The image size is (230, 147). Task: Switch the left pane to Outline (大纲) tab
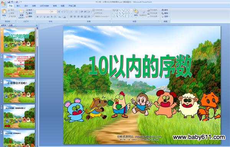click(11, 25)
